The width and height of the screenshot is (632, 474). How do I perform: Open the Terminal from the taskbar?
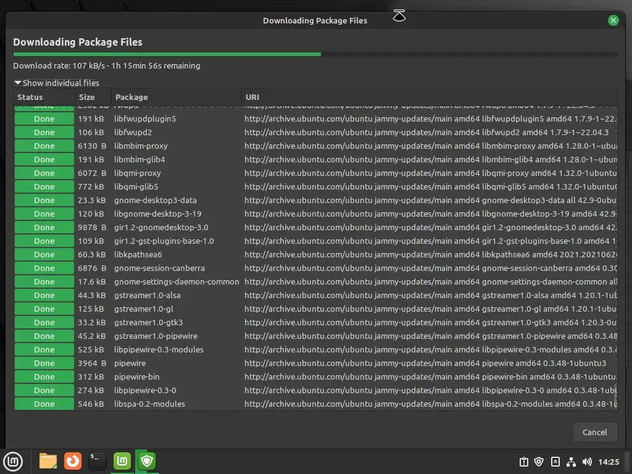pyautogui.click(x=97, y=461)
